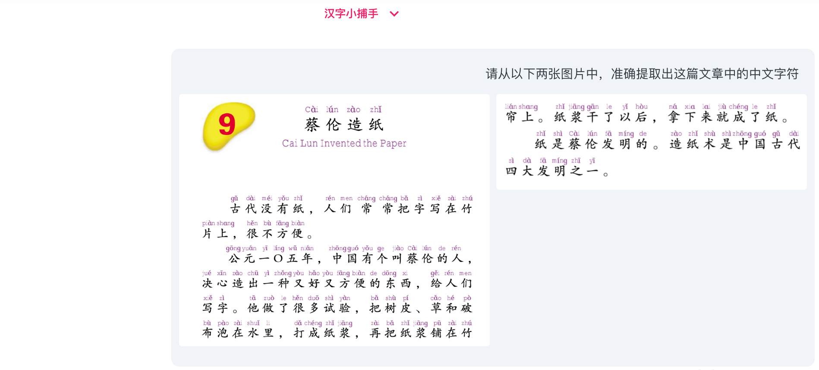Click the text 造纸术是中国古代
Screen dimensions: 819x370
point(735,144)
